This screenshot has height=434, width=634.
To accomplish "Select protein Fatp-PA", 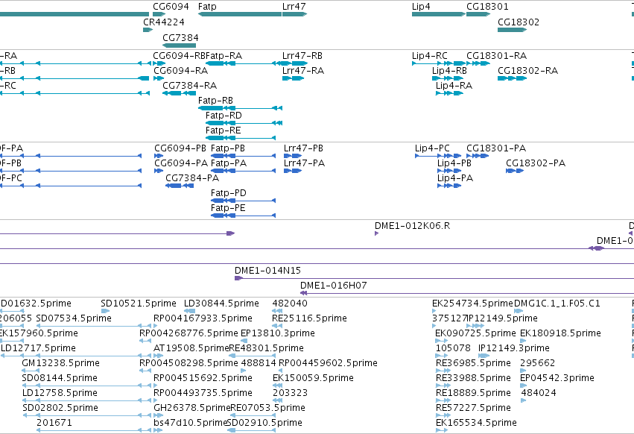I will (x=243, y=171).
